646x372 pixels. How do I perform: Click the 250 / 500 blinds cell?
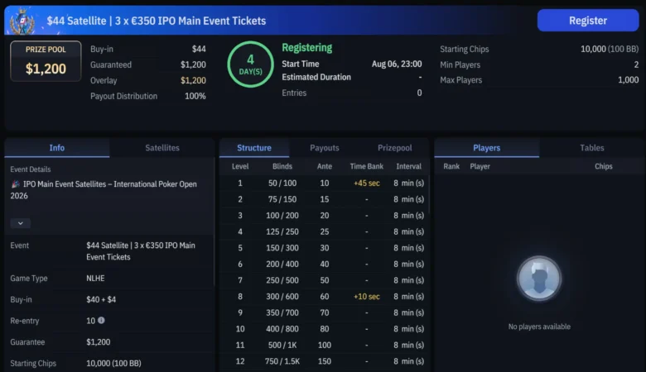pos(282,280)
